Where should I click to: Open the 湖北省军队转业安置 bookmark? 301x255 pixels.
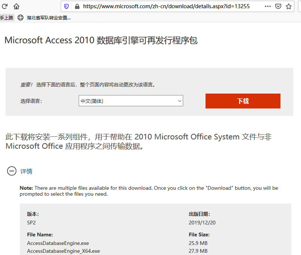(x=48, y=18)
